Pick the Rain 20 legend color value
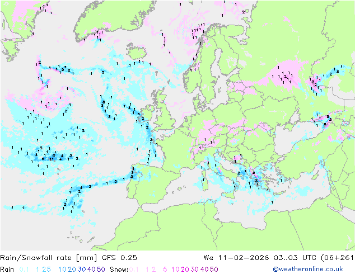Screen dimensions: 355x274 point(72,270)
